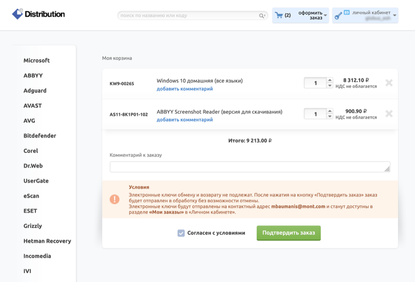
Task: Expand the 'личный кабинет' dropdown arrow
Action: (395, 15)
